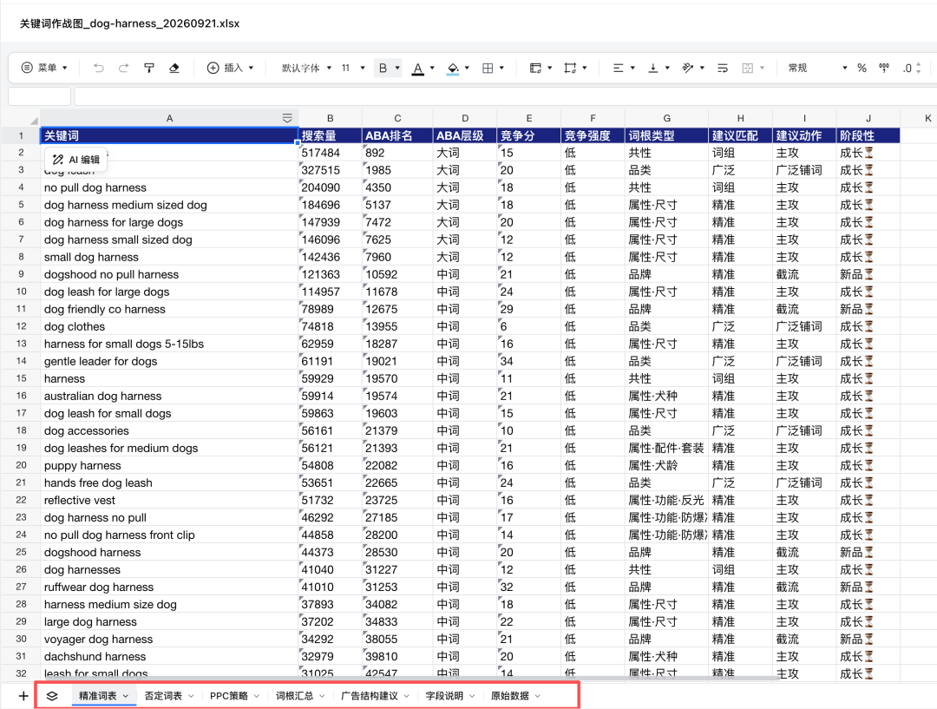Switch to the 原始数据 sheet tab
Viewport: 937px width, 709px height.
click(510, 696)
